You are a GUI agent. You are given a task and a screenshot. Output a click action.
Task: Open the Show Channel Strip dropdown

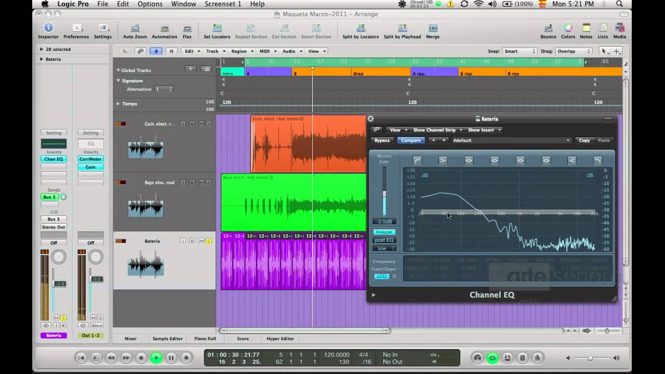(x=436, y=130)
